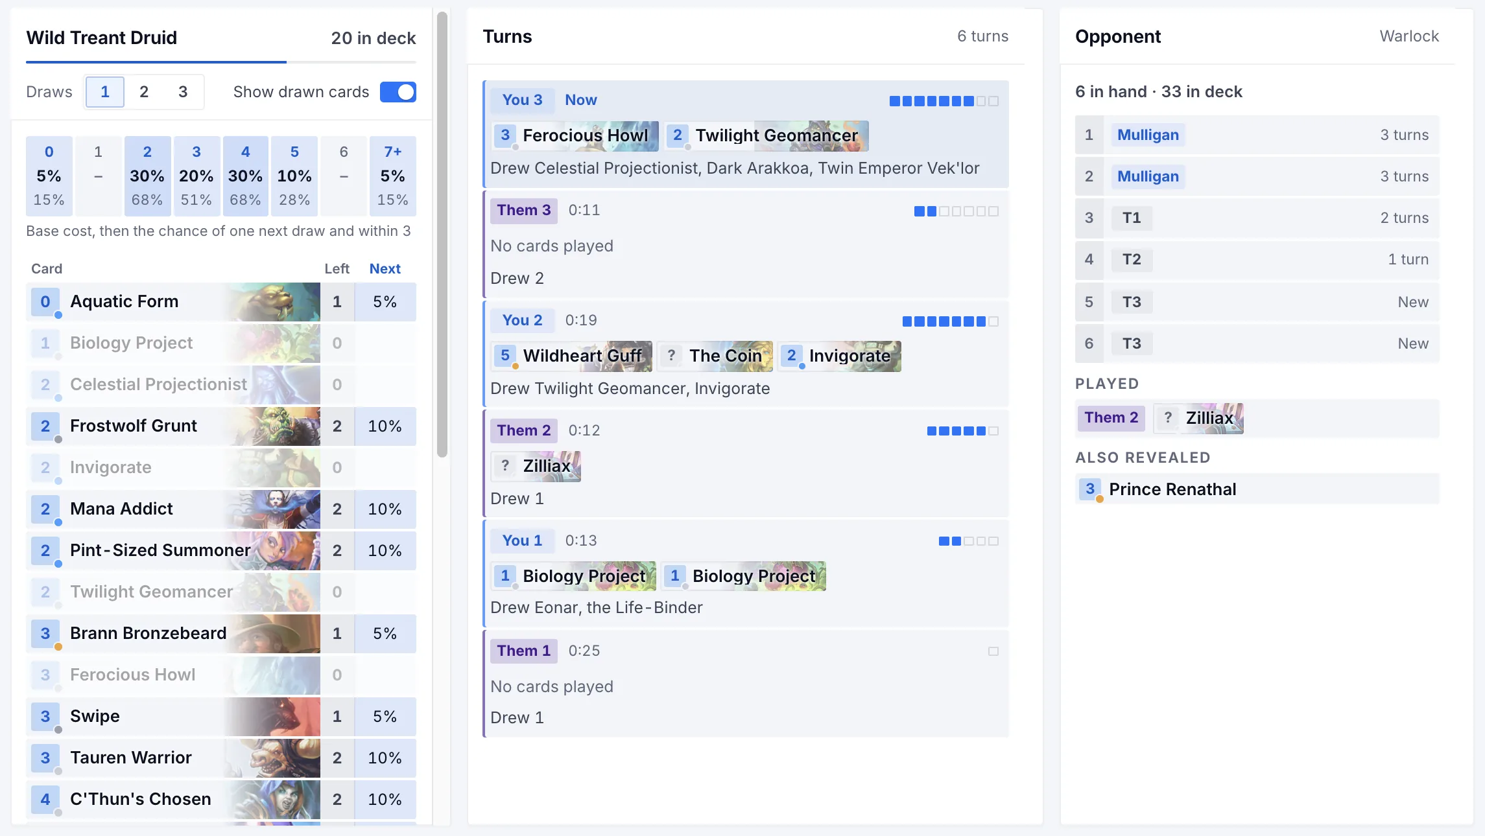Image resolution: width=1485 pixels, height=836 pixels.
Task: Click the Zilliax chip under Played
Action: [1198, 418]
